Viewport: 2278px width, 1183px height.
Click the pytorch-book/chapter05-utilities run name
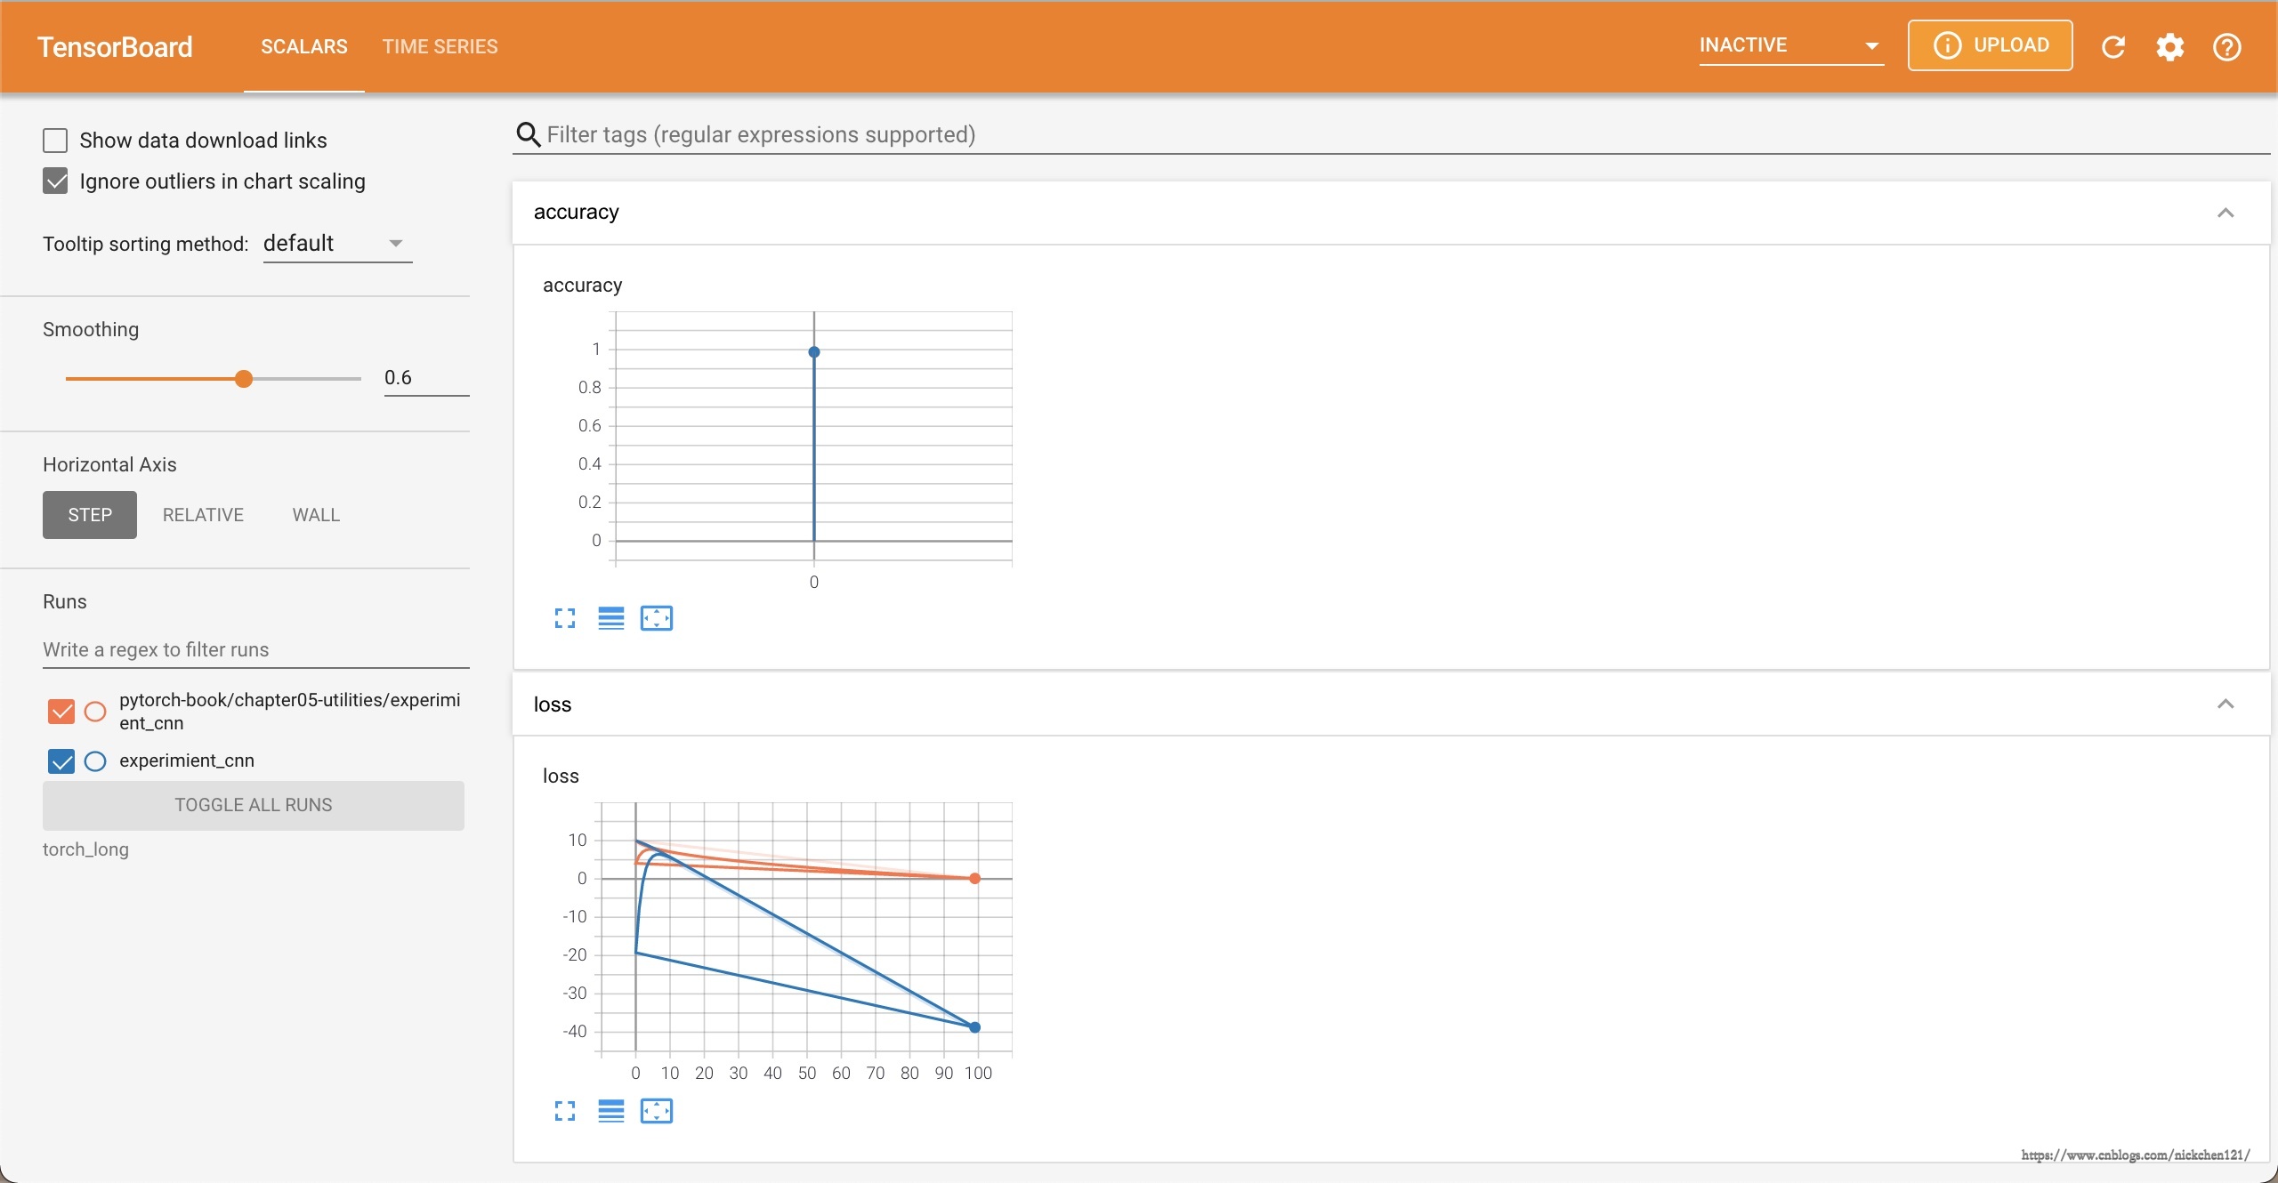pyautogui.click(x=290, y=712)
